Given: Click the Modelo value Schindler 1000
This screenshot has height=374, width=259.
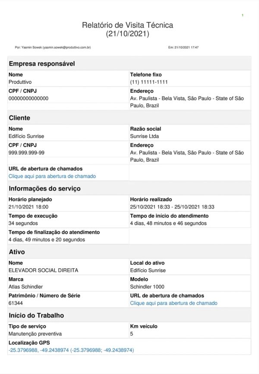Looking at the screenshot, I should [x=147, y=287].
